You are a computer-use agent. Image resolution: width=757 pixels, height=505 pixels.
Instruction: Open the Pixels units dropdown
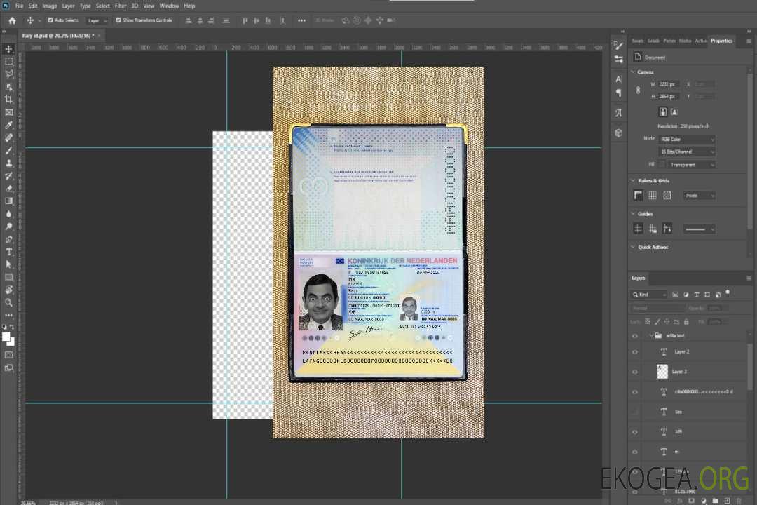[x=699, y=195]
